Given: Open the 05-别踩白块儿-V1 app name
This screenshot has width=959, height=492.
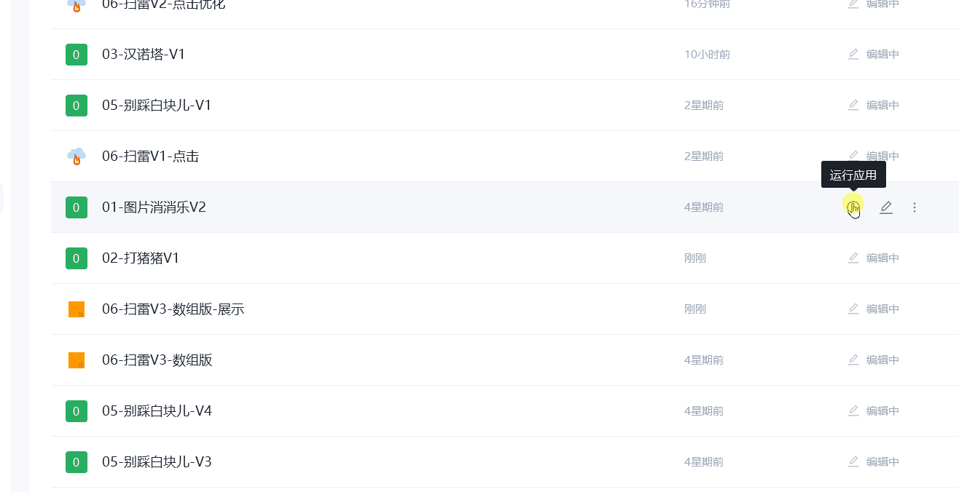Looking at the screenshot, I should (157, 106).
